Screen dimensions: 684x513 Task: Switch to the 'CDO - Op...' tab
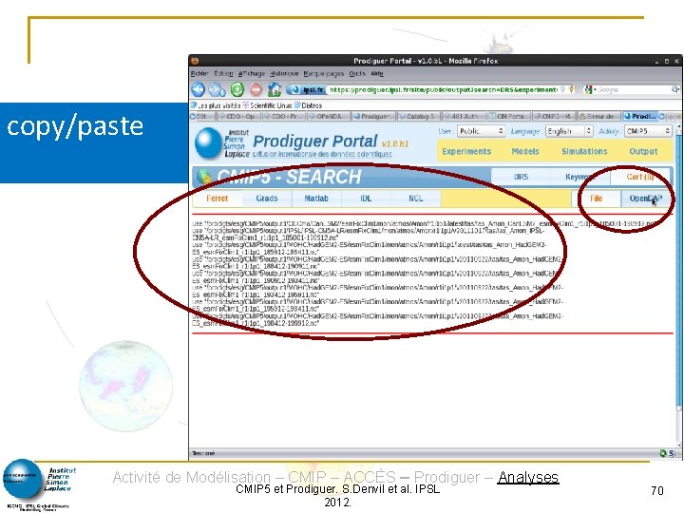coord(238,117)
